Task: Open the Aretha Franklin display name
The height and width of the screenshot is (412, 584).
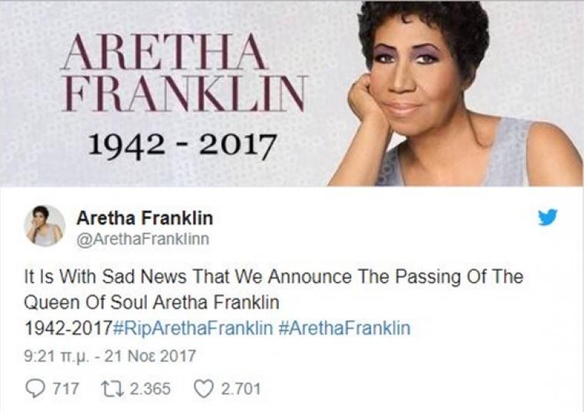Action: (x=144, y=218)
